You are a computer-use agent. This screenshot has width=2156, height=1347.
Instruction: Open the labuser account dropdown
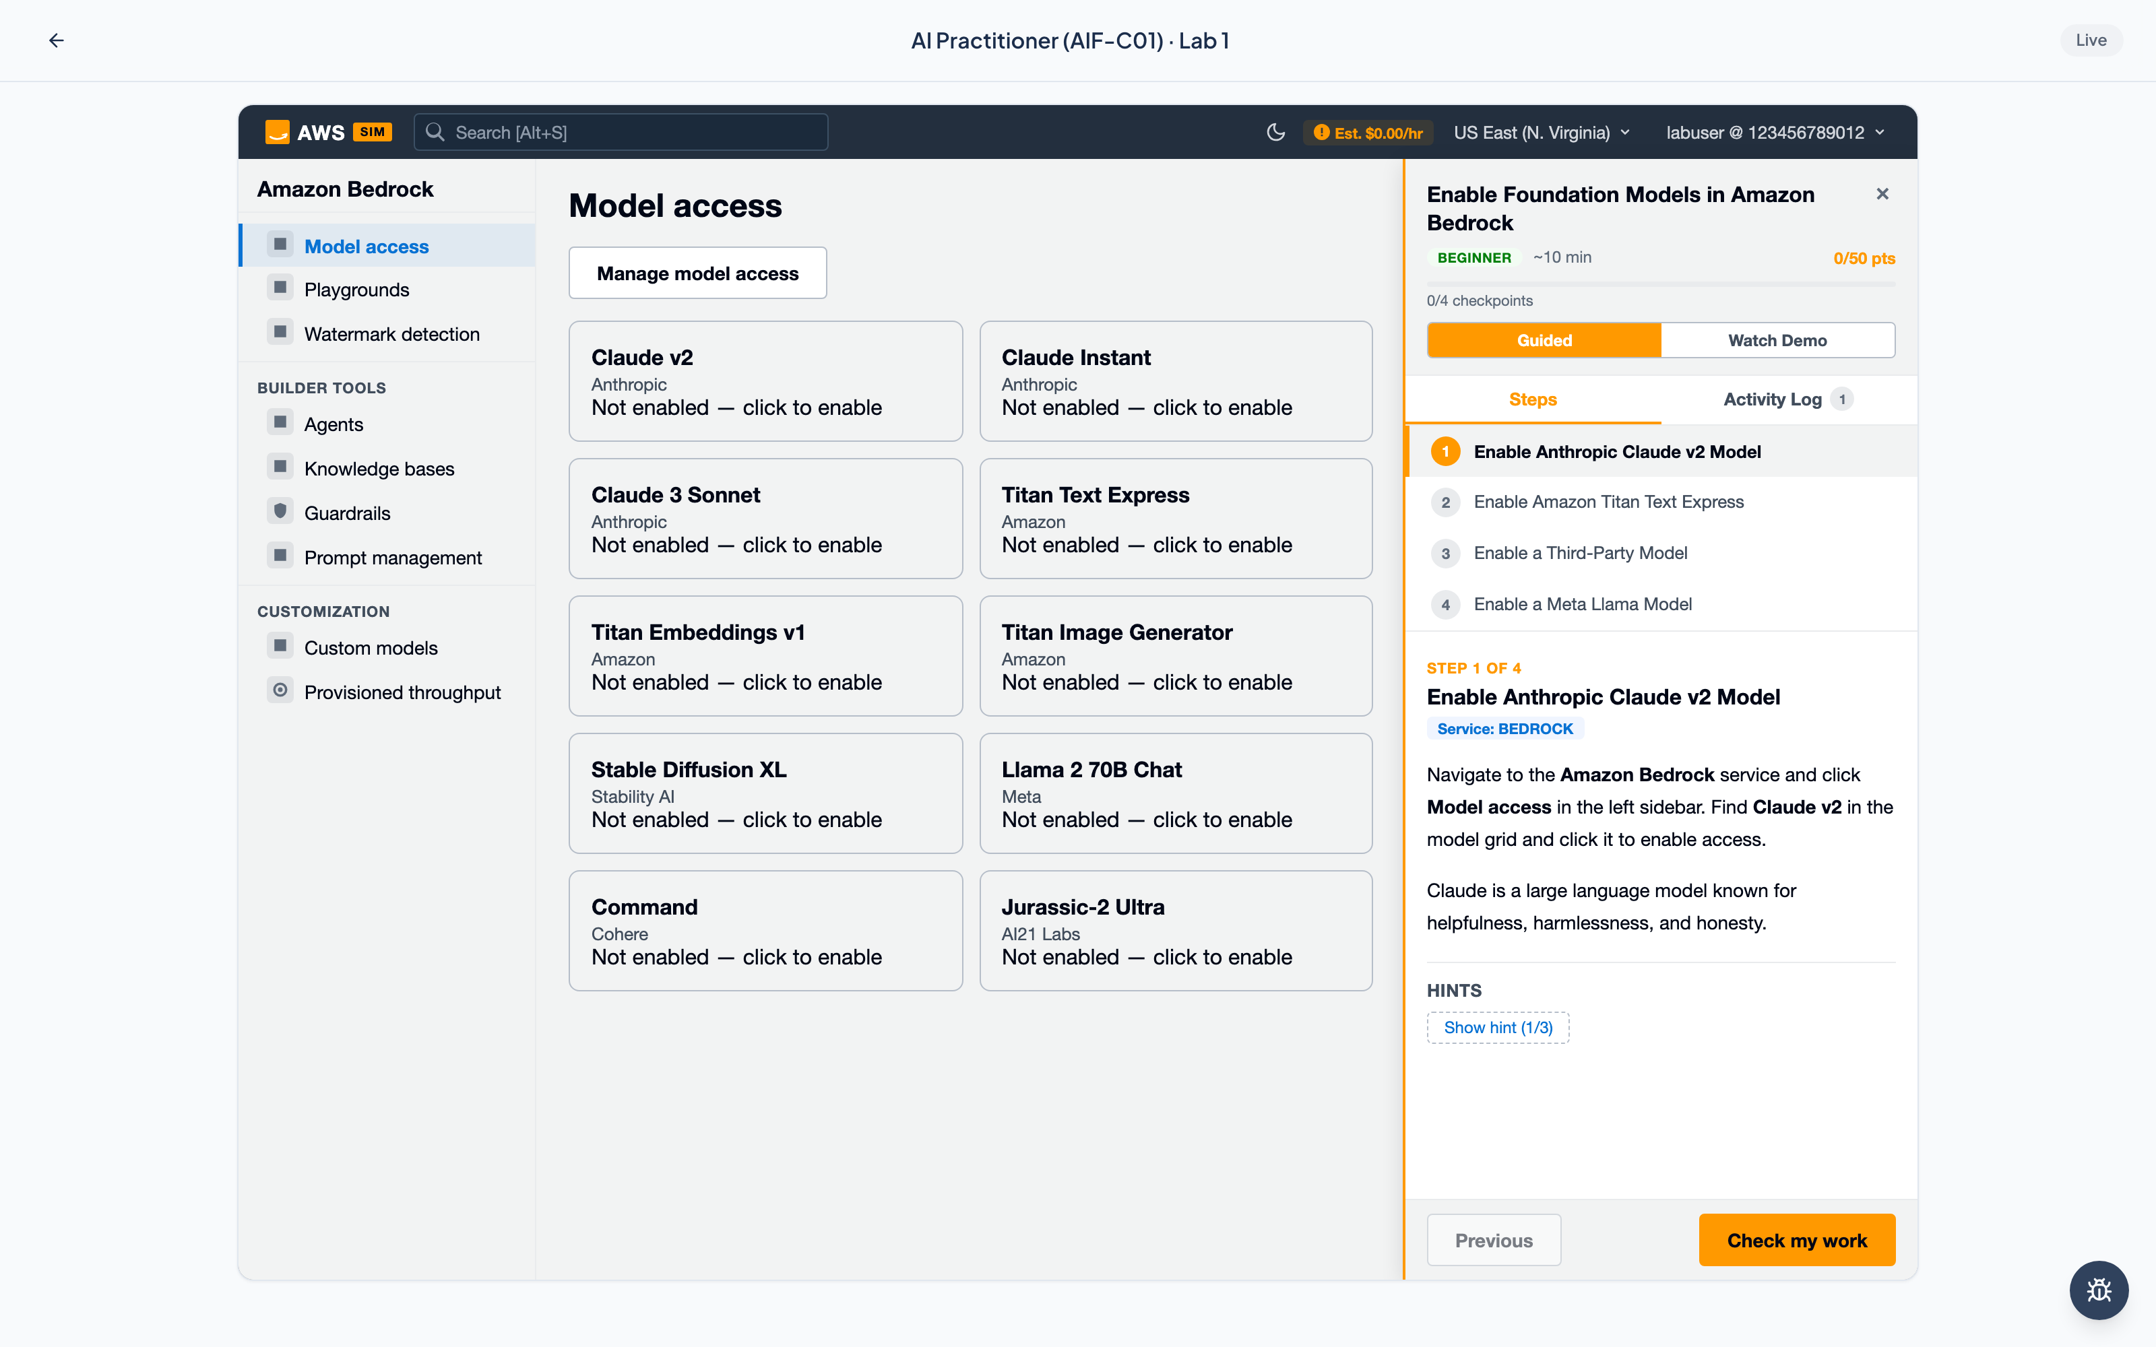point(1775,133)
